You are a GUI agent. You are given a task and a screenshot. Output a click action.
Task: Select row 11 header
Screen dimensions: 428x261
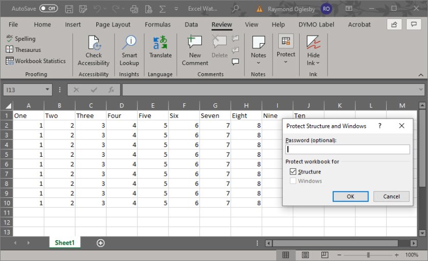[x=7, y=213]
